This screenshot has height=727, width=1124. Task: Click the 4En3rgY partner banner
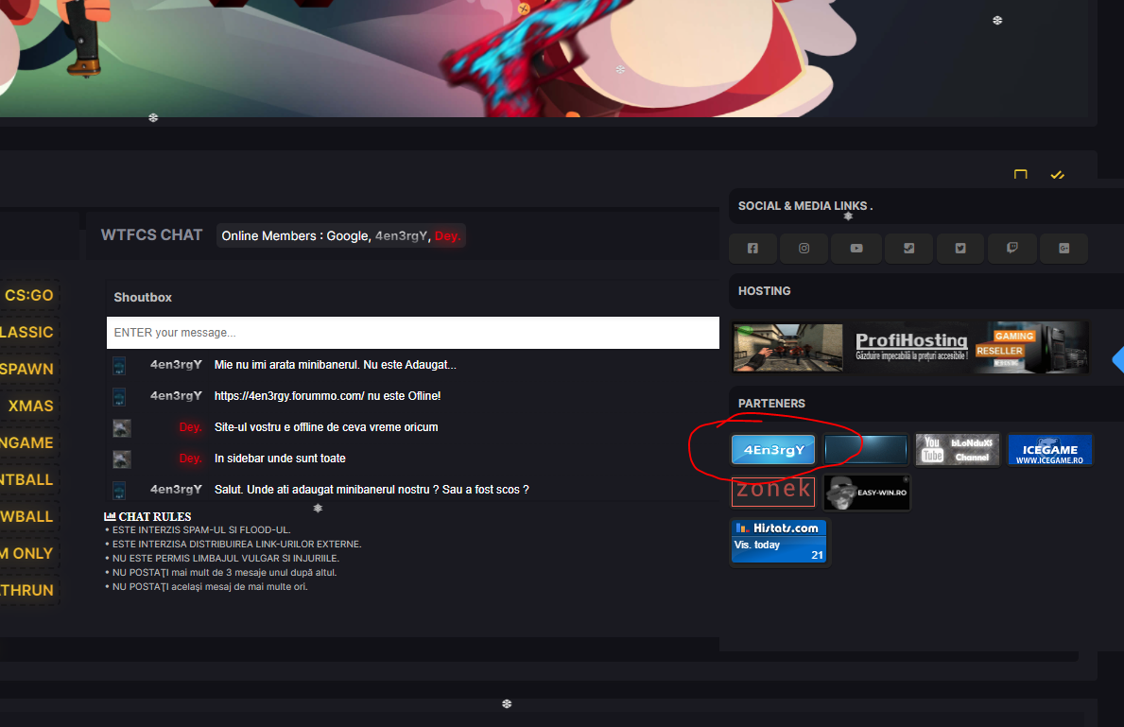(773, 450)
